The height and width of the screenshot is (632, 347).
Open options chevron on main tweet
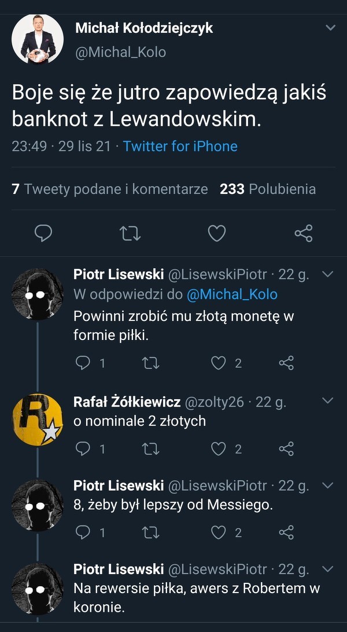(x=330, y=28)
